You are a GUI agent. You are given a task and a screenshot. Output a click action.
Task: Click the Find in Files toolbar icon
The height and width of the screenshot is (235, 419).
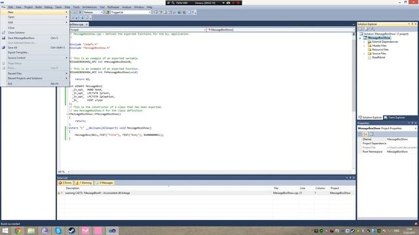click(107, 12)
